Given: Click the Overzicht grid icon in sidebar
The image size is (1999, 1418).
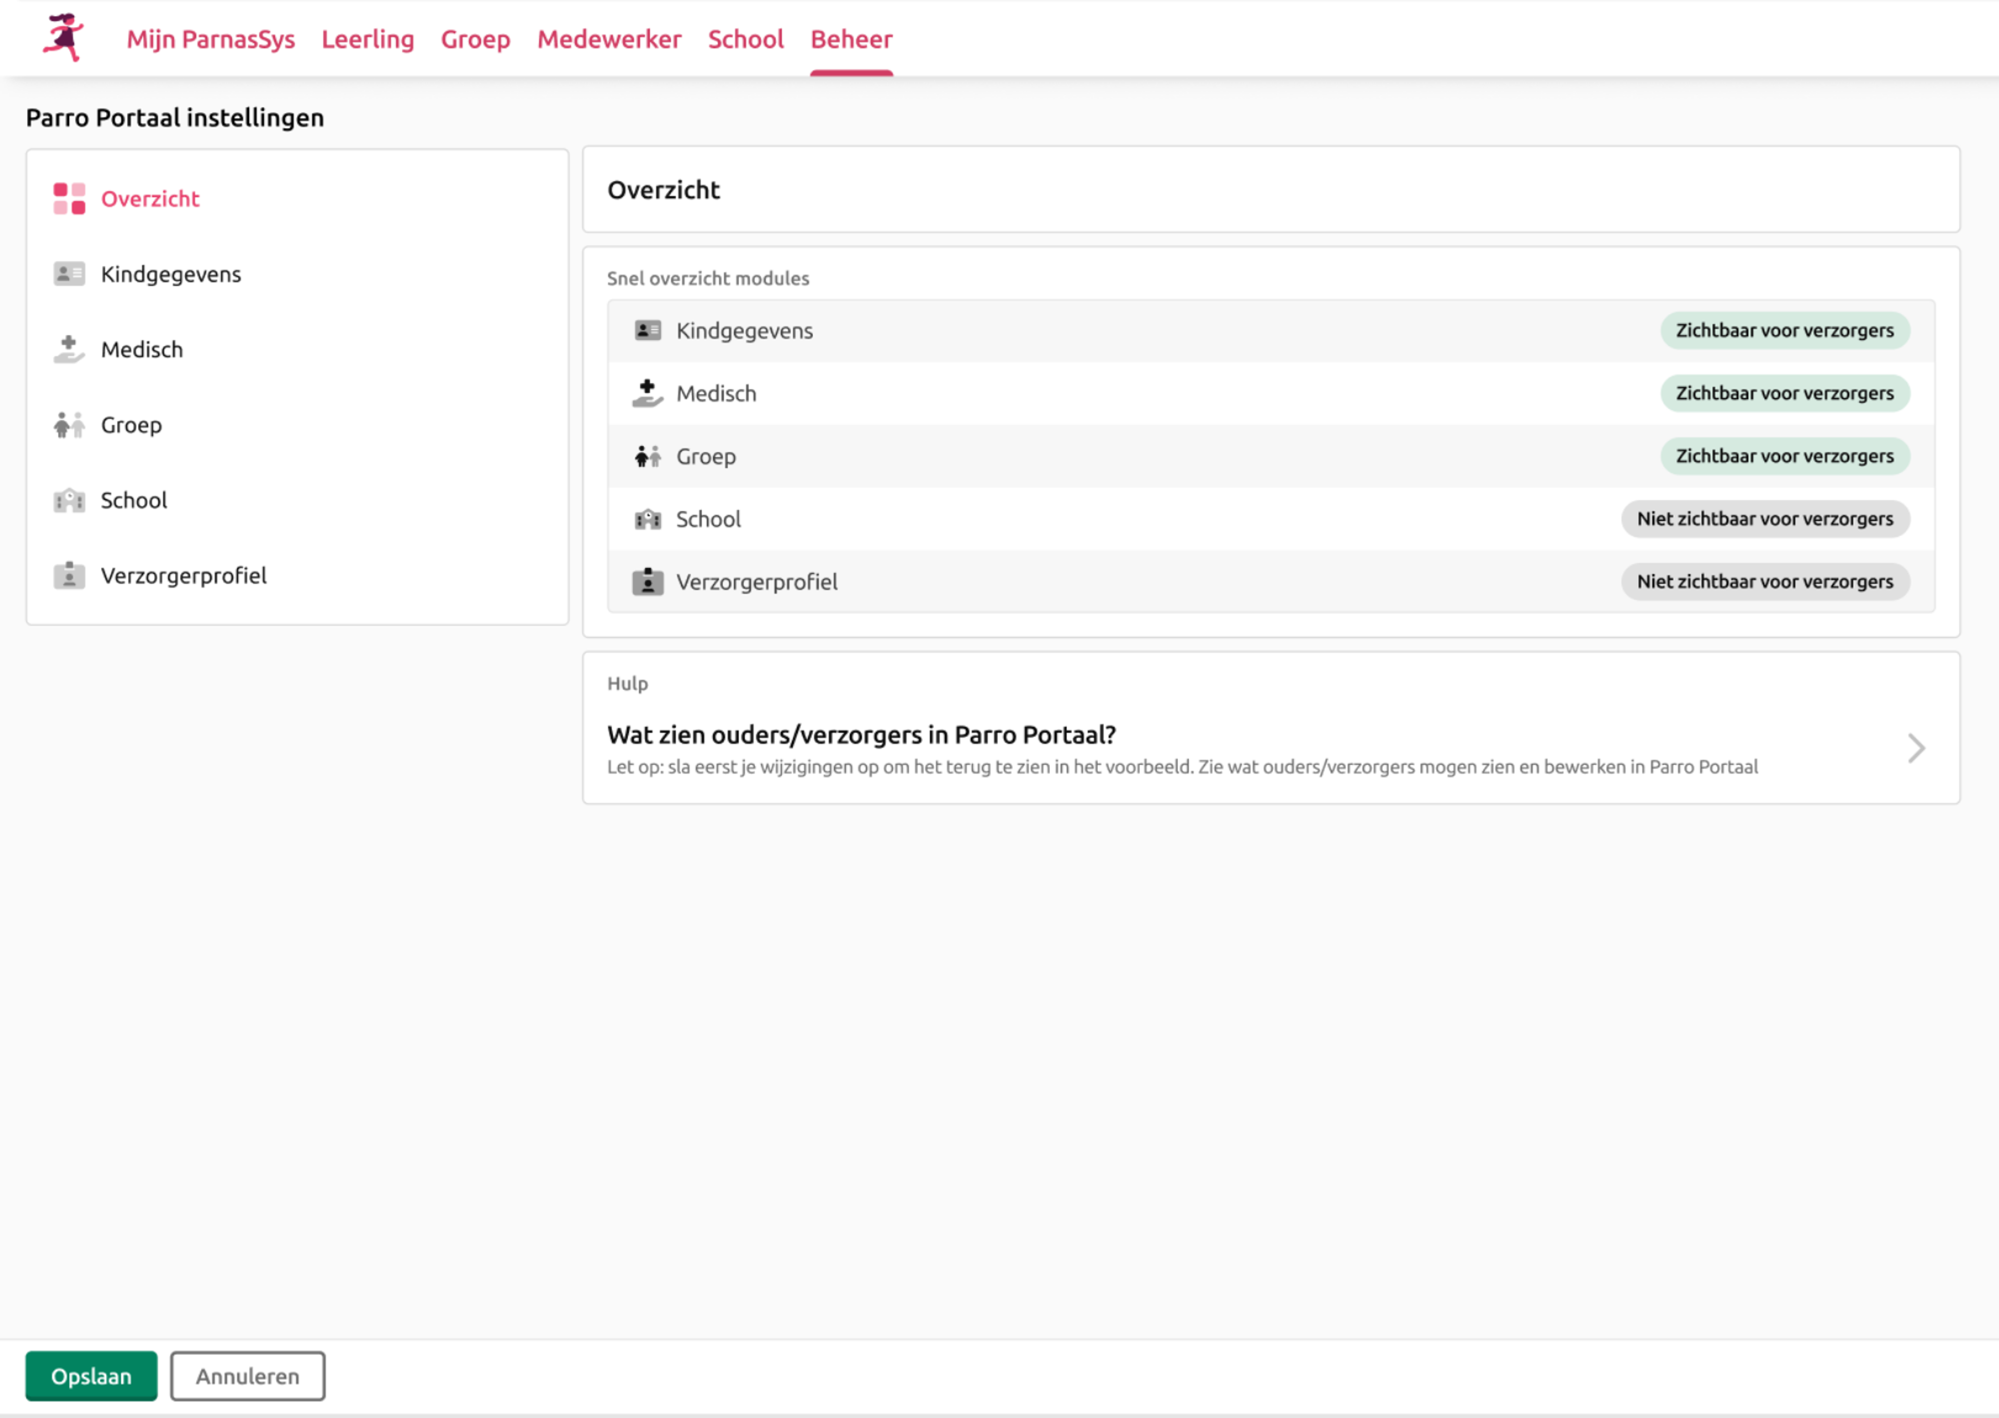Looking at the screenshot, I should click(x=69, y=198).
